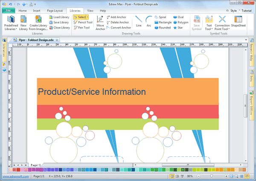This screenshot has height=181, width=256.
Task: Select the Pen Tool
Action: coord(83,28)
